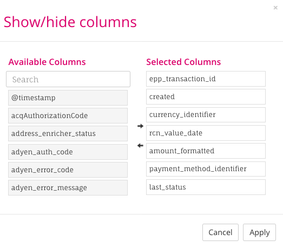
Task: Select payment_method_identifier selected column
Action: coord(206,169)
